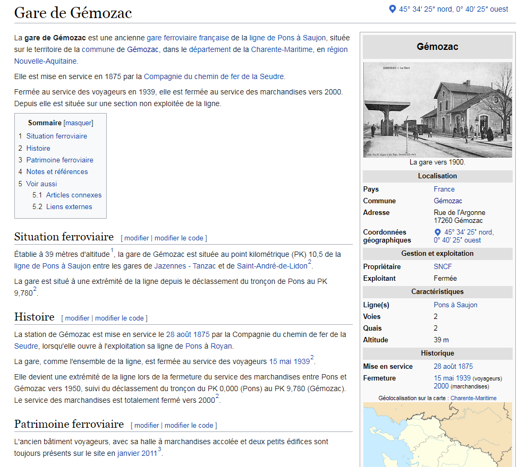Open 'Gémozac' commune link in infobox
This screenshot has height=467, width=527.
(448, 201)
